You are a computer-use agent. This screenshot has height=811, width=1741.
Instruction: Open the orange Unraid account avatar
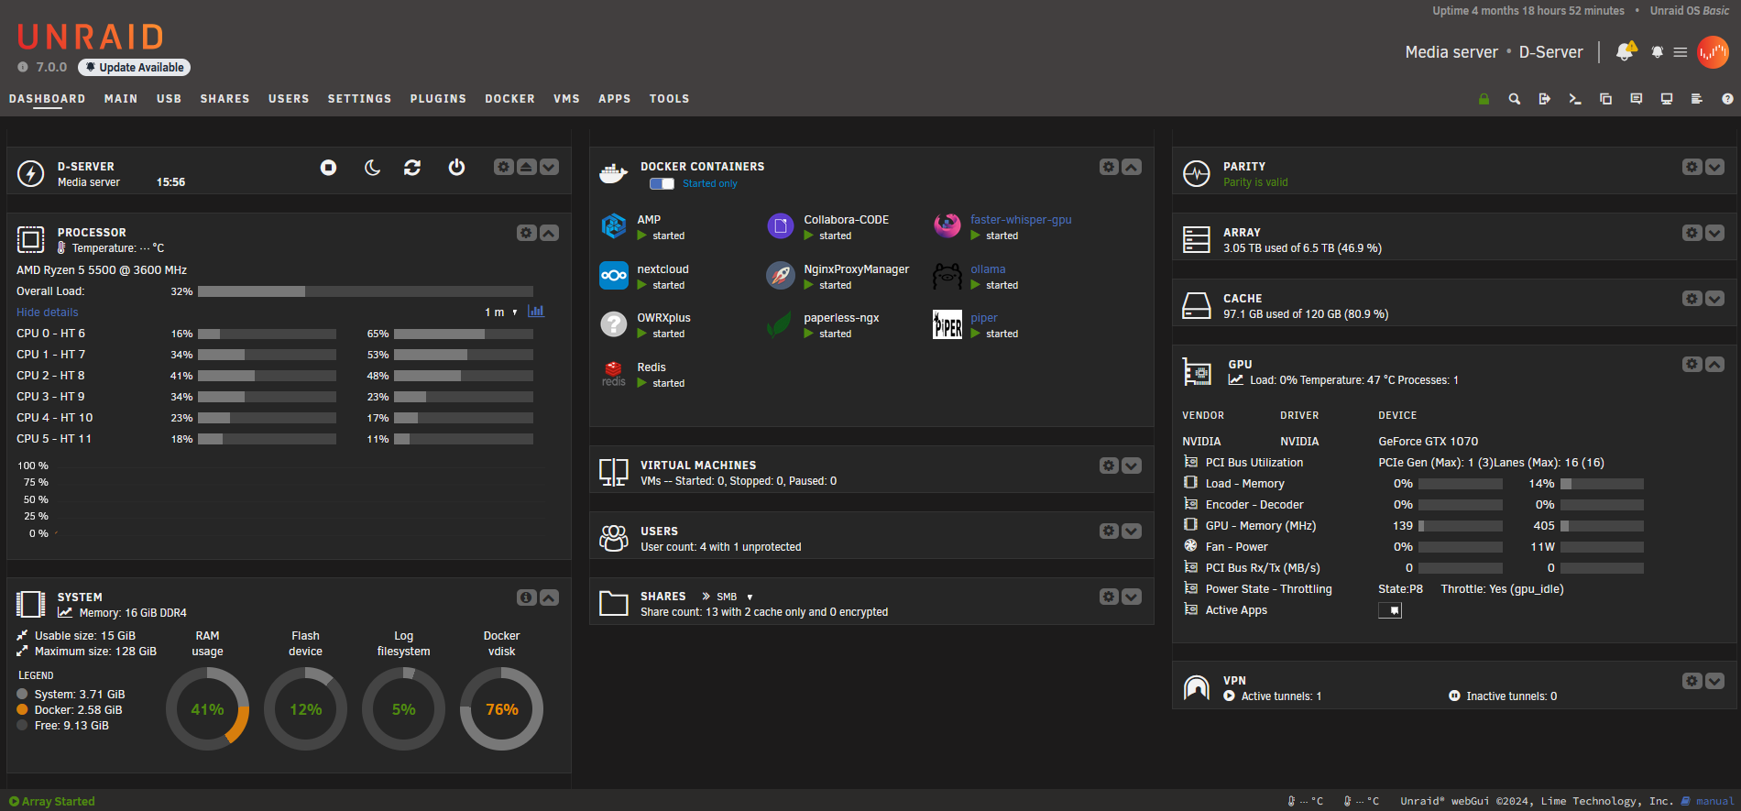pos(1713,52)
